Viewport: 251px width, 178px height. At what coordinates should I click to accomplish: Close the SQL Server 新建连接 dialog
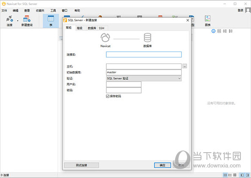(188, 20)
